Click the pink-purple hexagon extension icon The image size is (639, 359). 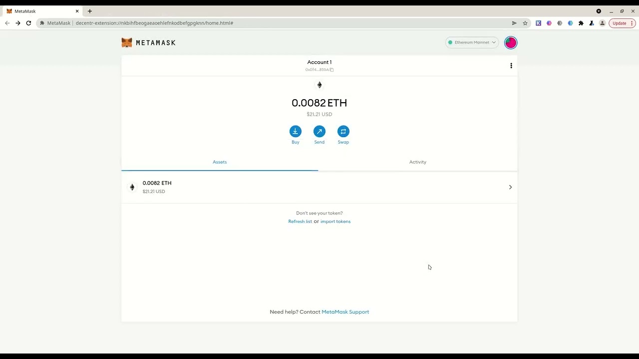[549, 23]
